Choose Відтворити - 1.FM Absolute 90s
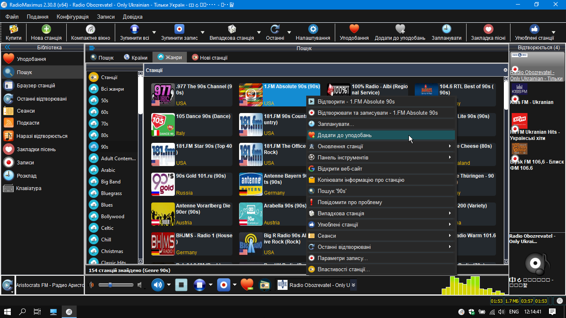This screenshot has height=318, width=566. 381,101
